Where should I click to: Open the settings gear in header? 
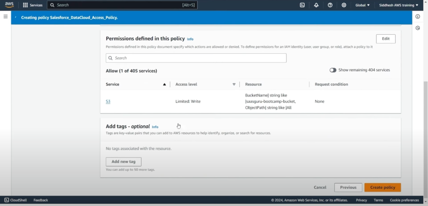(x=344, y=5)
